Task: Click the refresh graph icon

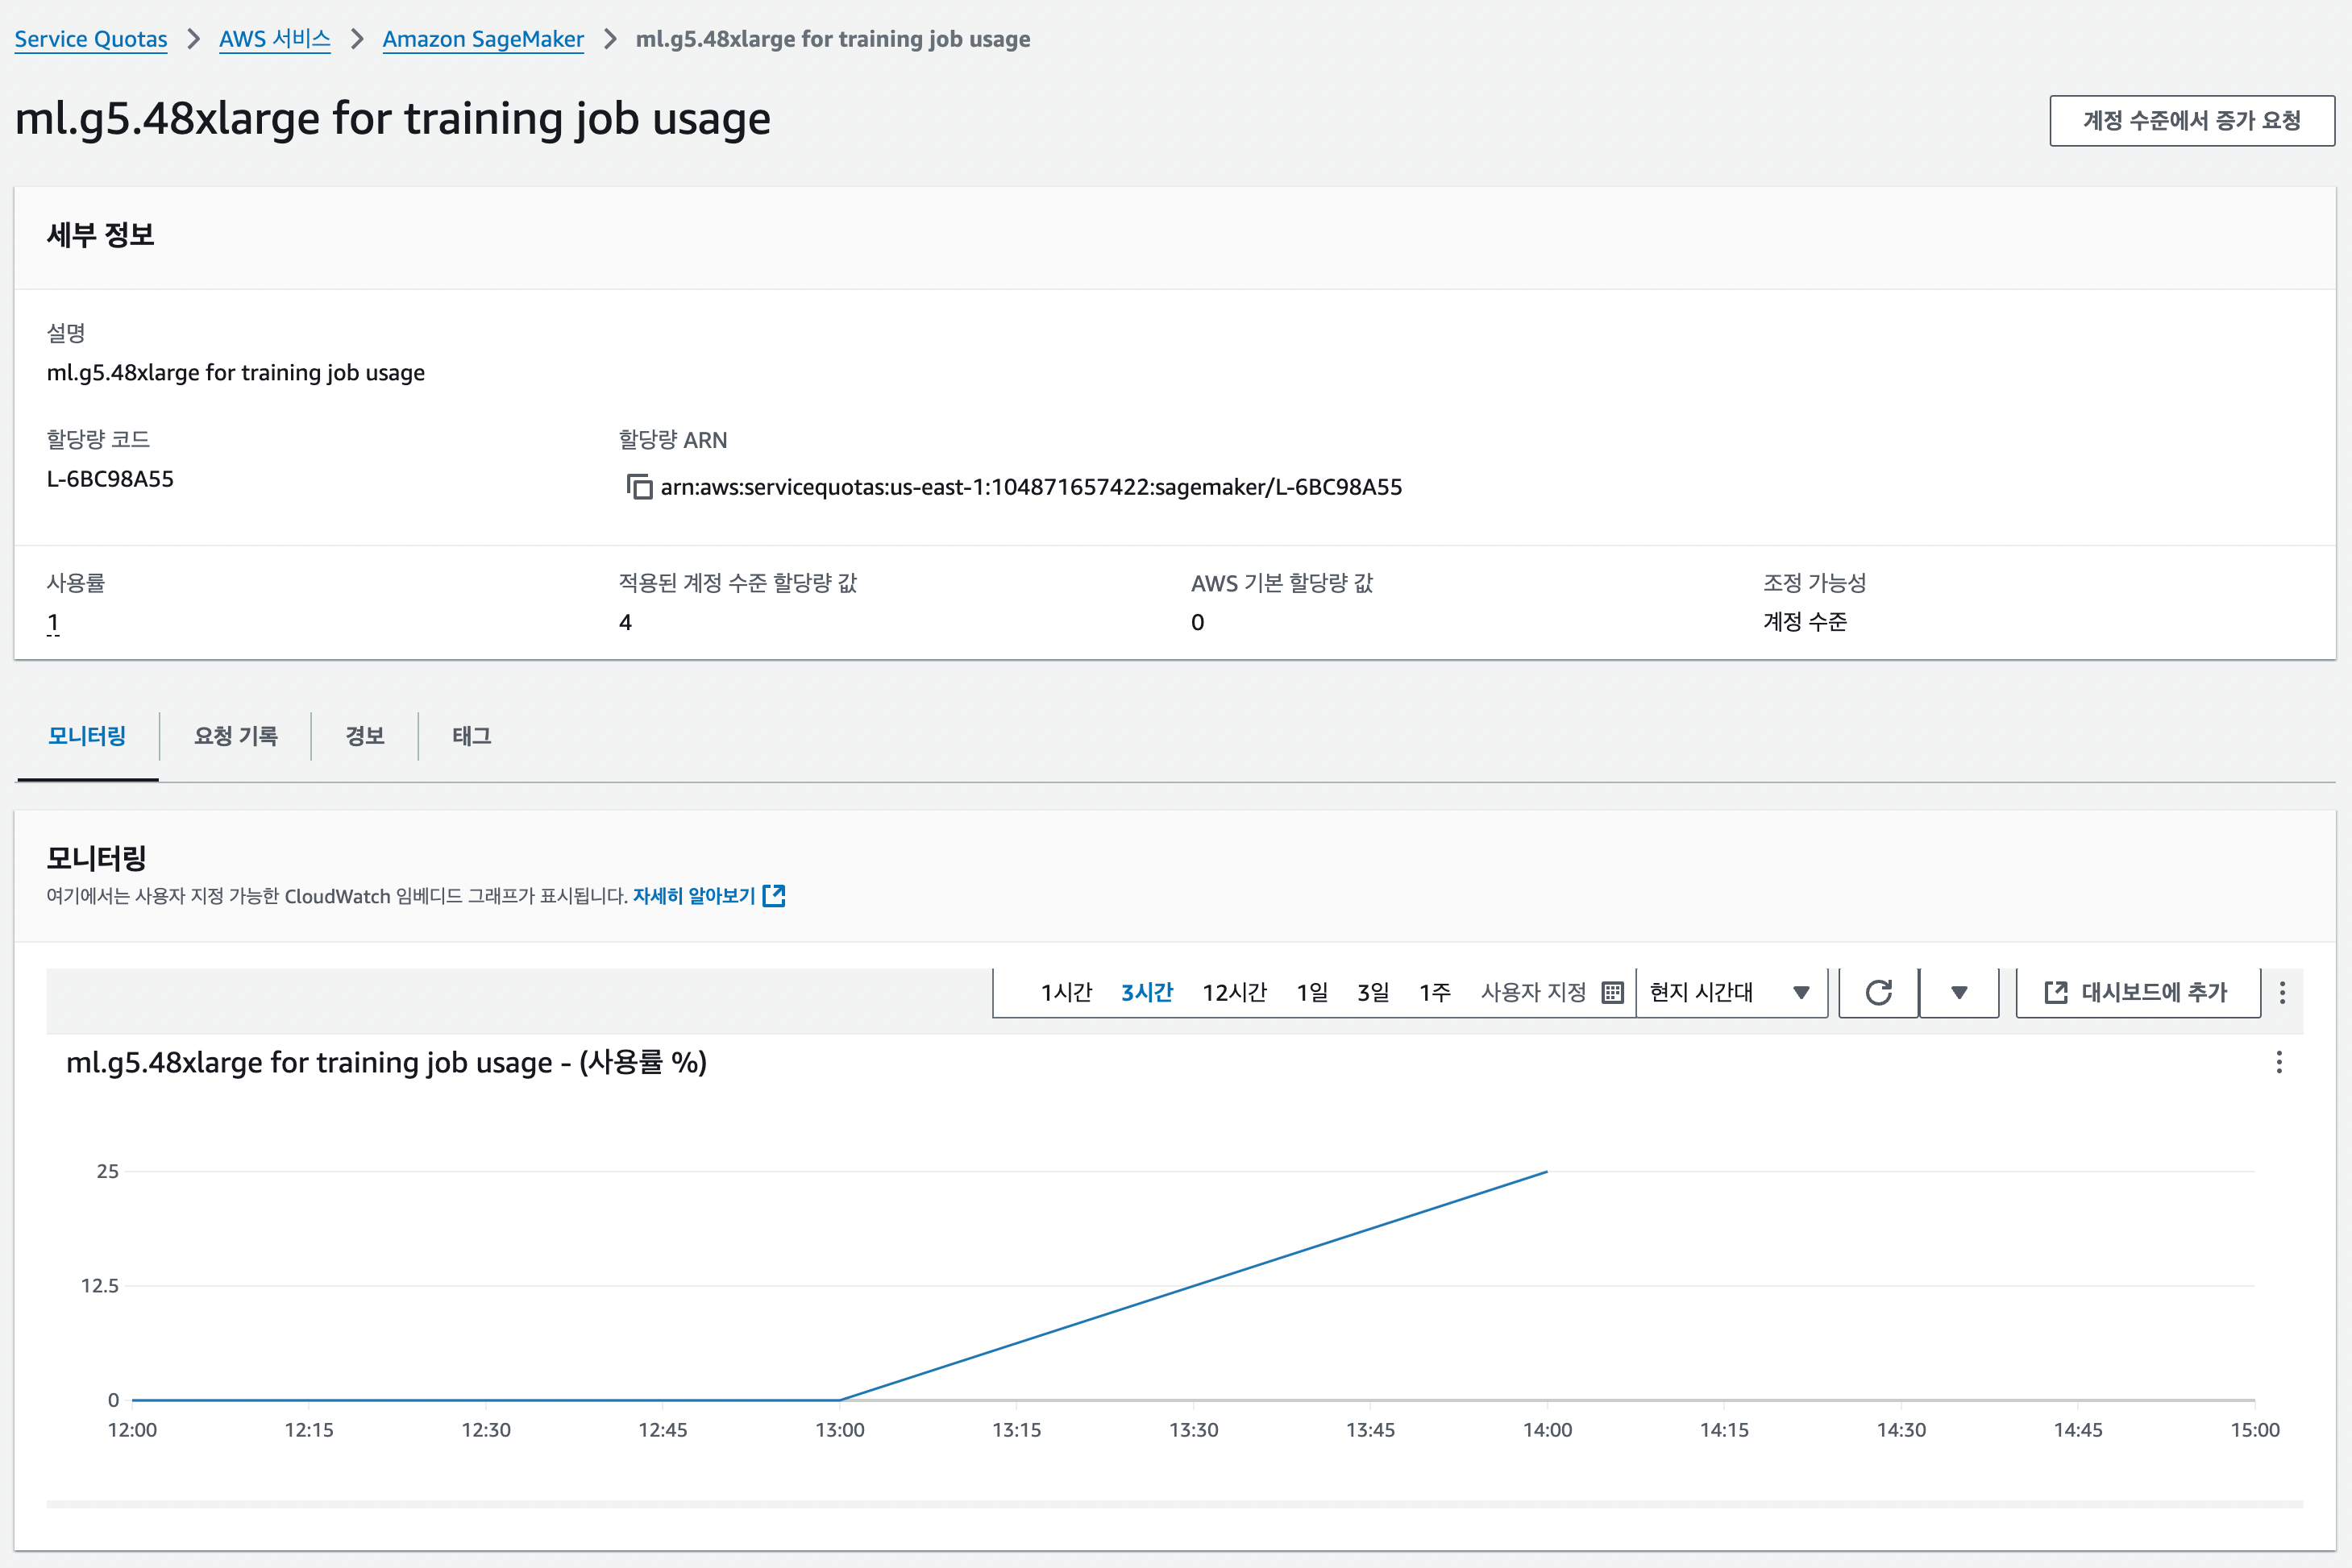Action: (1878, 992)
